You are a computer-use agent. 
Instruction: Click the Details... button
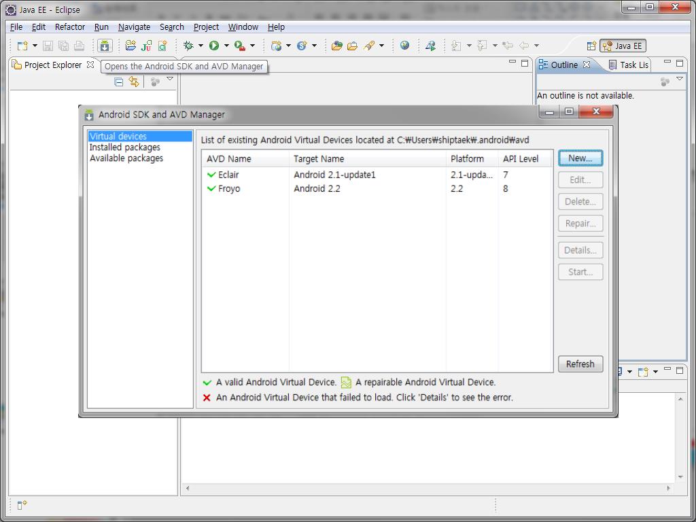click(580, 250)
